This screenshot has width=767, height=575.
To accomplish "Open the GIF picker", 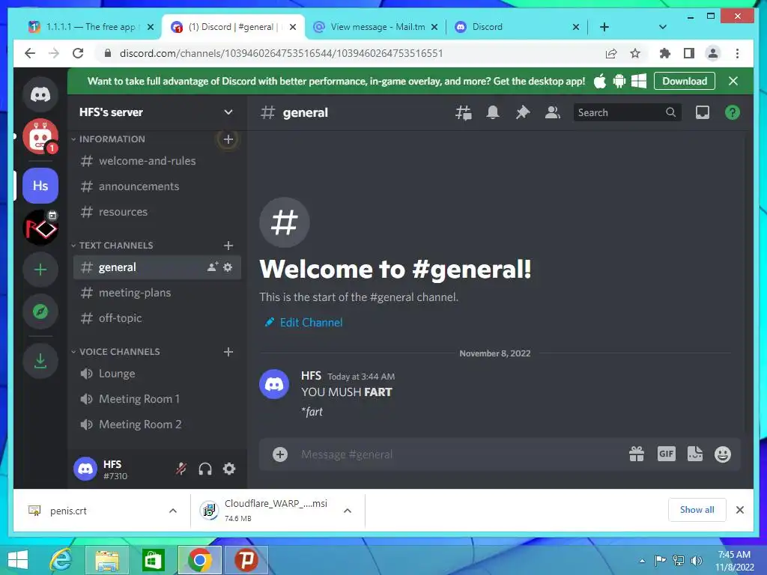I will [x=666, y=454].
